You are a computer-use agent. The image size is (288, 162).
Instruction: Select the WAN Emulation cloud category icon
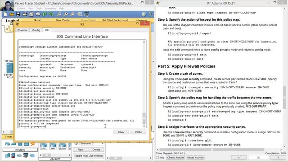click(19, 156)
